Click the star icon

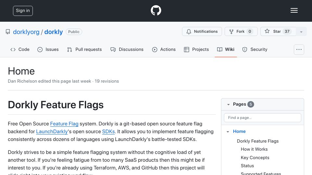(267, 31)
